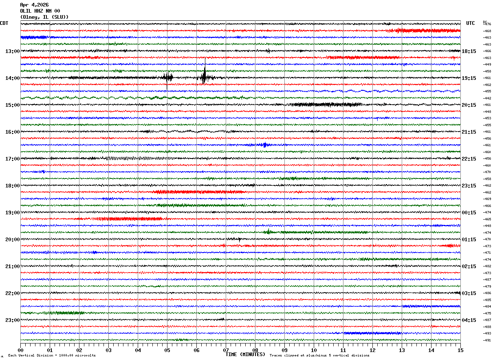Click the DC offset value -485
The width and height of the screenshot is (493, 361).
(487, 300)
